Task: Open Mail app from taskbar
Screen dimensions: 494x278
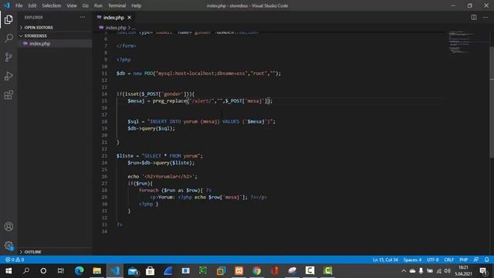Action: 133,271
